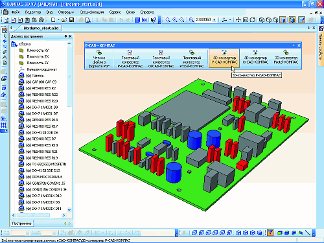Activate the context help pointer icon

pos(153,20)
